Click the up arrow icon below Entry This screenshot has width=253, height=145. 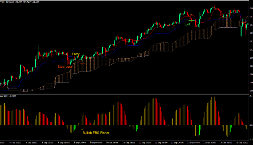(x=82, y=61)
